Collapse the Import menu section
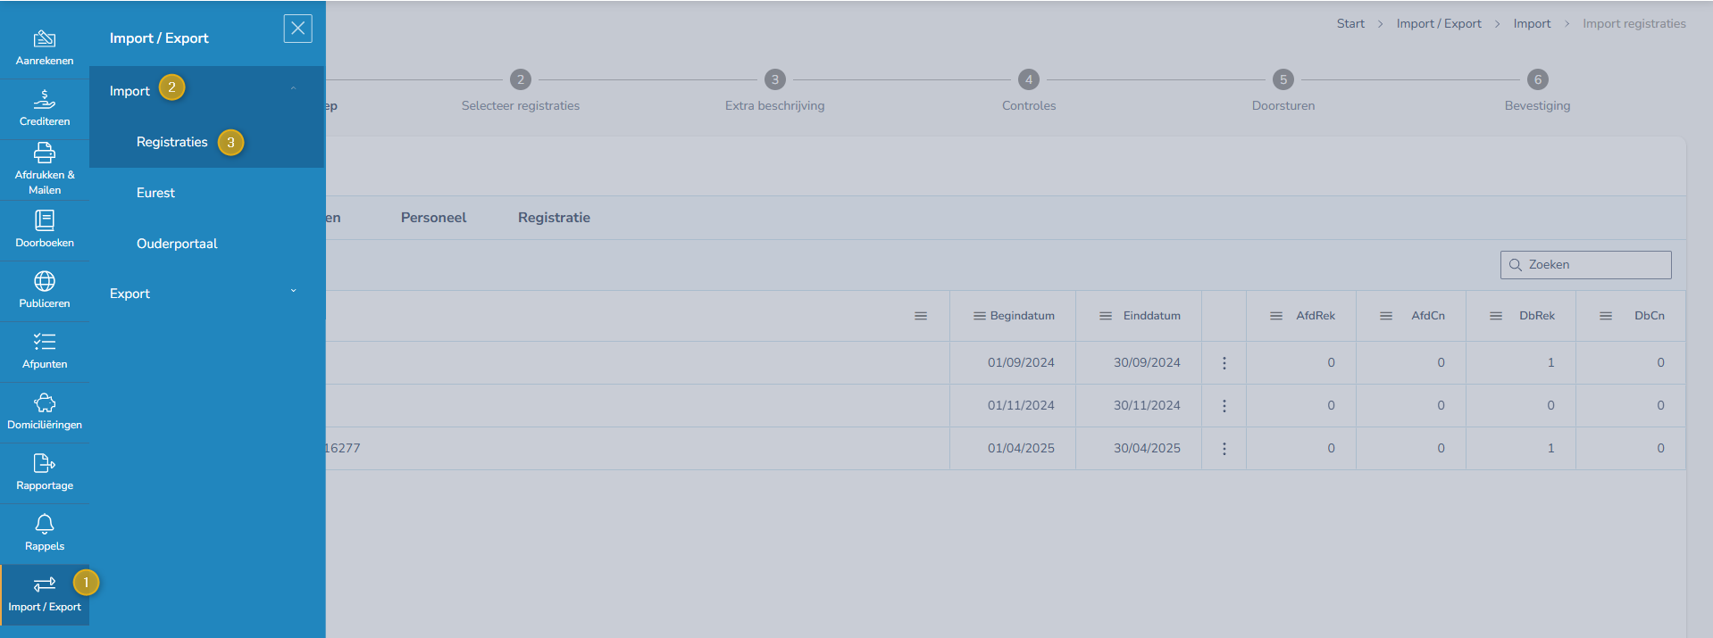The width and height of the screenshot is (1713, 638). click(x=293, y=88)
